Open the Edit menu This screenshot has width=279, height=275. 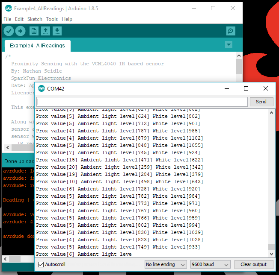pos(19,19)
